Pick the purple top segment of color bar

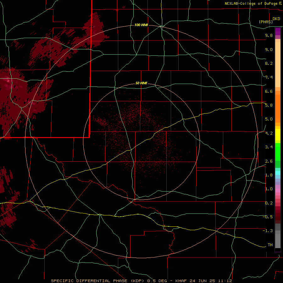click(278, 31)
